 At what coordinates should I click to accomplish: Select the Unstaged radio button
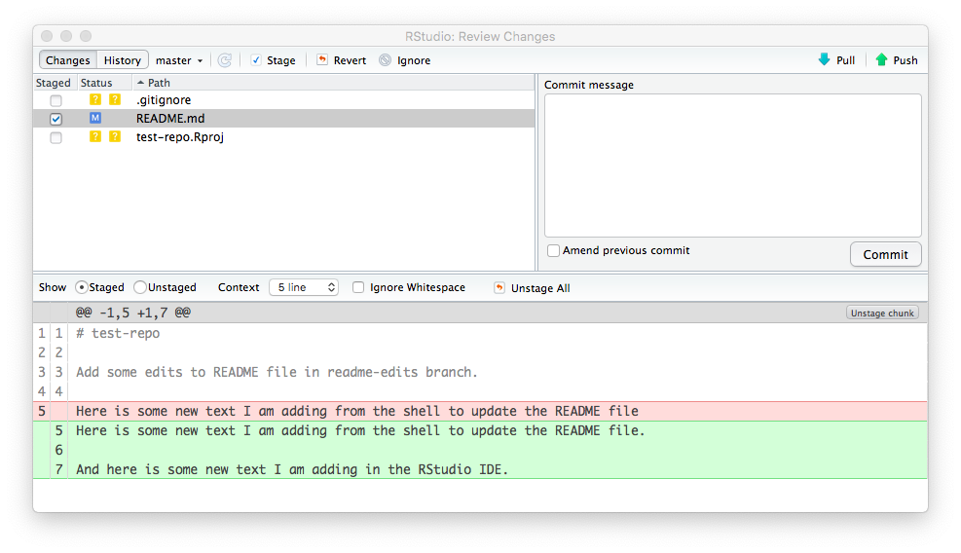140,287
